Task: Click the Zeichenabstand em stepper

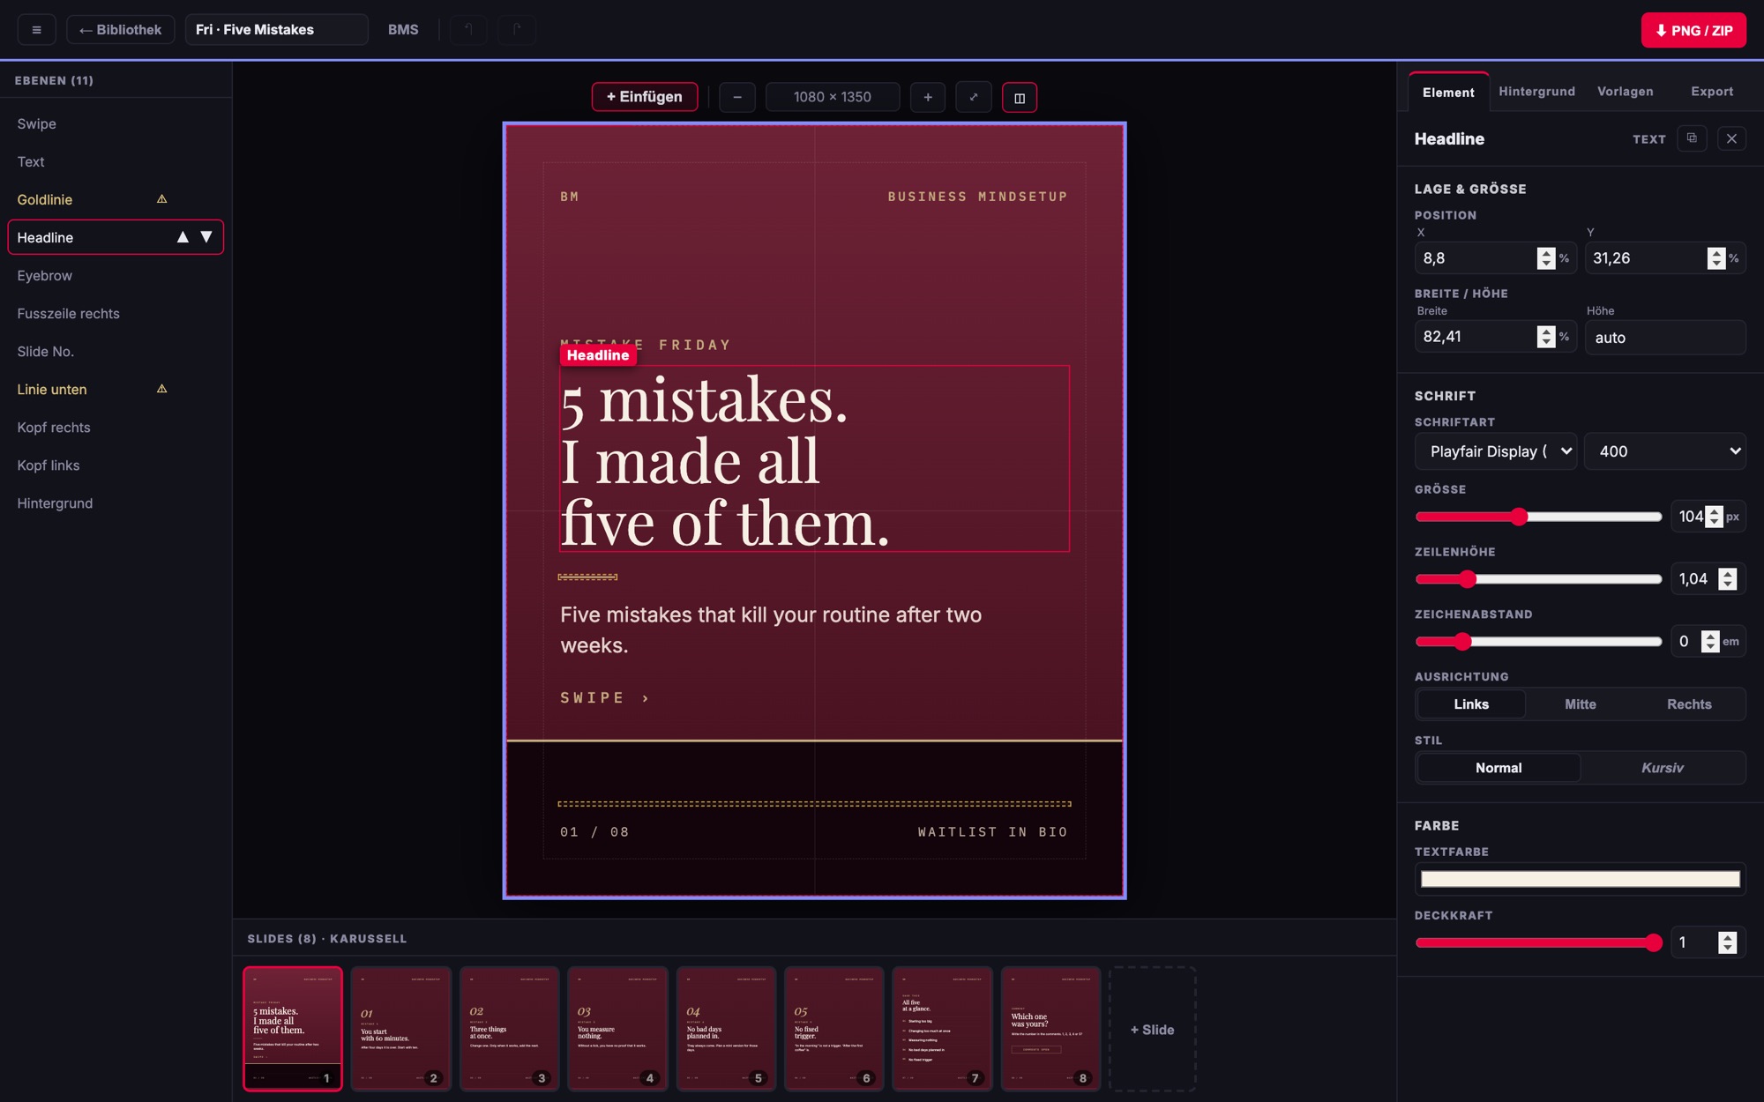Action: pos(1710,642)
